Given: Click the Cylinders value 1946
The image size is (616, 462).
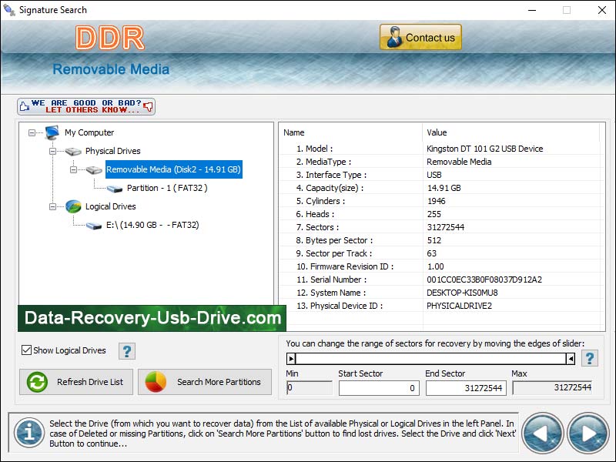Looking at the screenshot, I should click(436, 201).
